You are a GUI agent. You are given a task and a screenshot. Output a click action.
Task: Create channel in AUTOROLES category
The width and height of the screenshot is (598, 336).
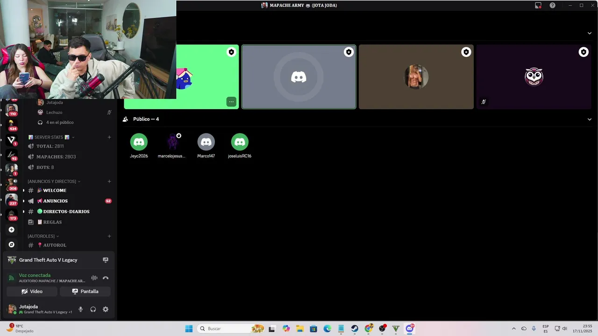(109, 236)
